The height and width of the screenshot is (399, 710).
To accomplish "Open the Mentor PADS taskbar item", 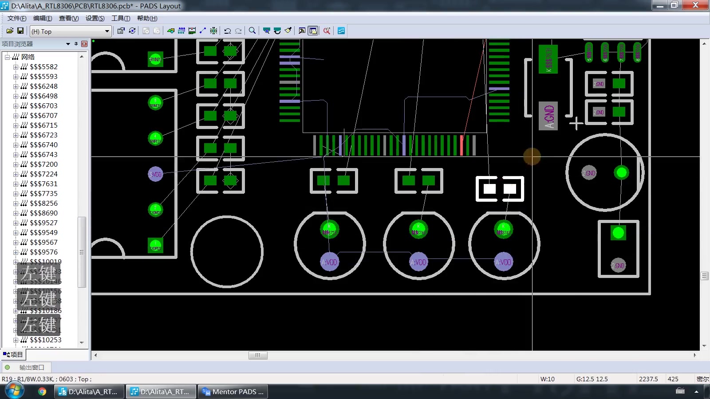I will 233,391.
